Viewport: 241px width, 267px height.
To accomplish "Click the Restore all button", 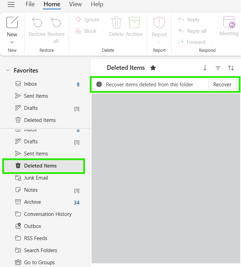I will click(x=56, y=30).
